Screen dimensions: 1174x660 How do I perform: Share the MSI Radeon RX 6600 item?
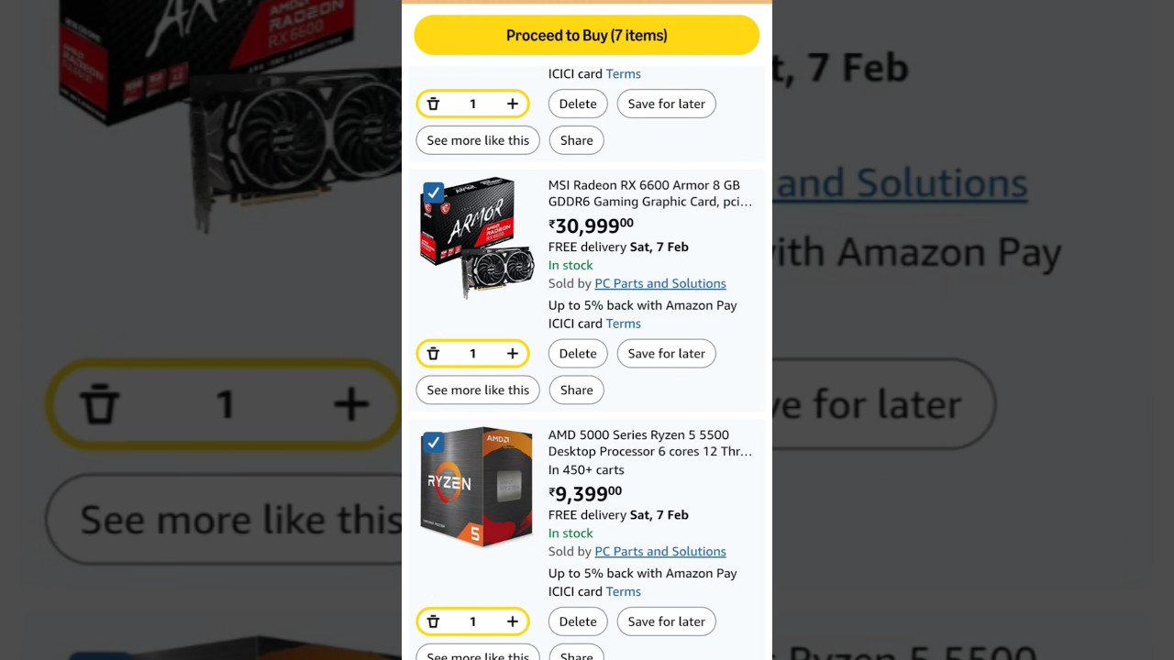(x=577, y=390)
